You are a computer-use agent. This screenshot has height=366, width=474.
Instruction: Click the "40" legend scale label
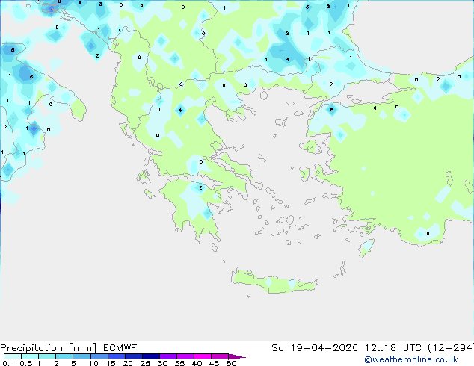[197, 363]
